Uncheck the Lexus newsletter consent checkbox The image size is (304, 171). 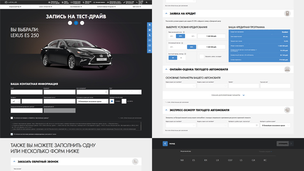pos(12,134)
